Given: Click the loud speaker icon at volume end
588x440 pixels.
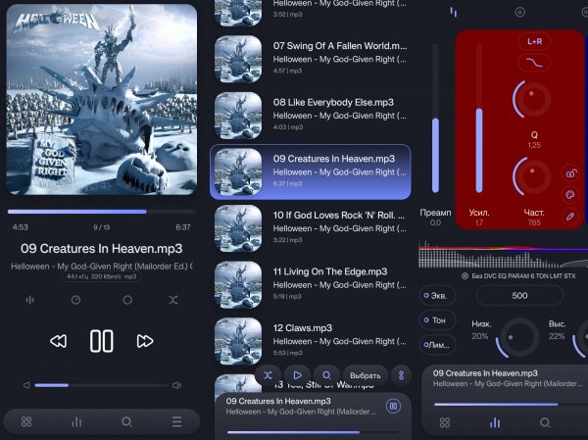Looking at the screenshot, I should coord(176,385).
